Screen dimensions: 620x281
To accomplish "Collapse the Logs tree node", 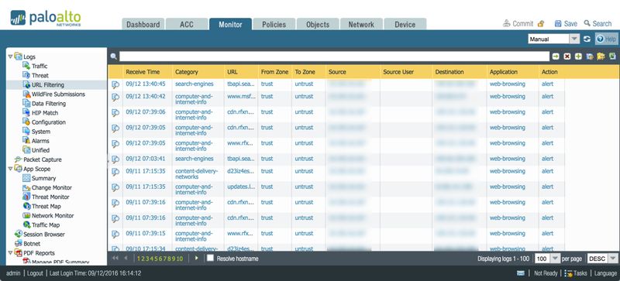I will pyautogui.click(x=10, y=57).
